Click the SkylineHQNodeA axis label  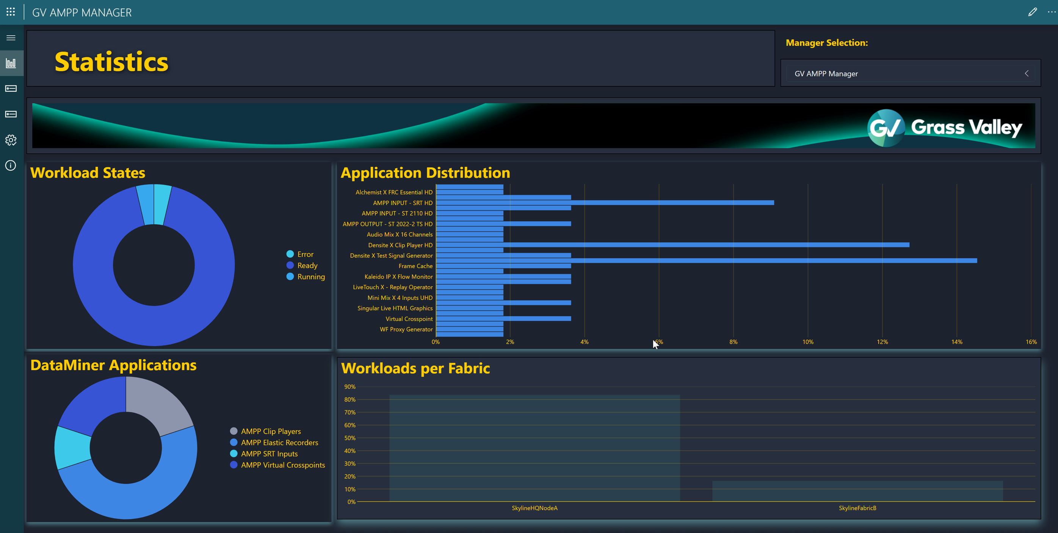tap(534, 508)
